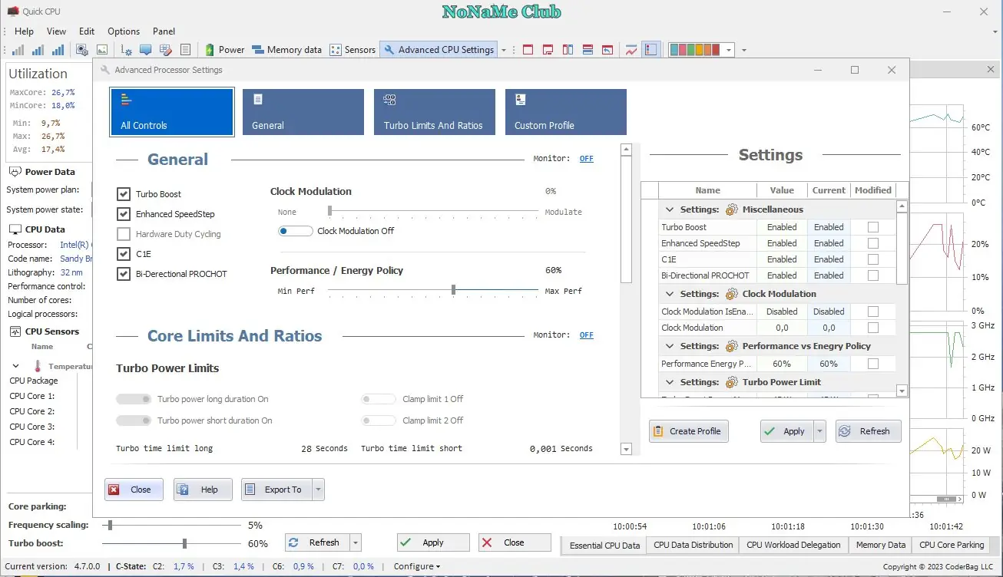
Task: Click the CPU Data monitor icon
Action: pyautogui.click(x=15, y=229)
